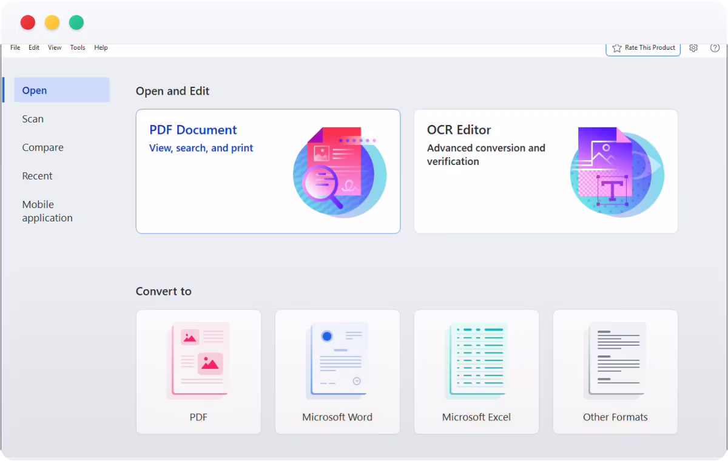
Task: Open the Tools menu
Action: click(x=78, y=47)
